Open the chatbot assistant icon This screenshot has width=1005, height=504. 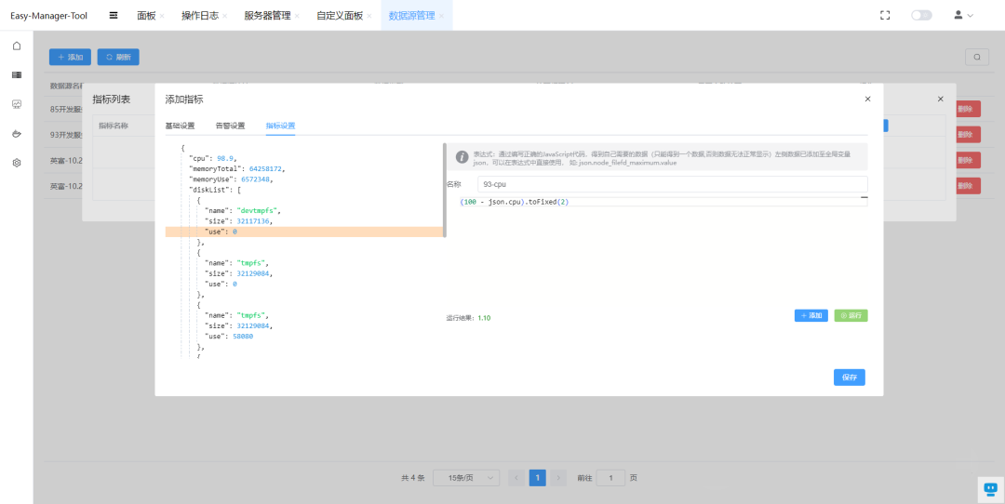tap(989, 488)
